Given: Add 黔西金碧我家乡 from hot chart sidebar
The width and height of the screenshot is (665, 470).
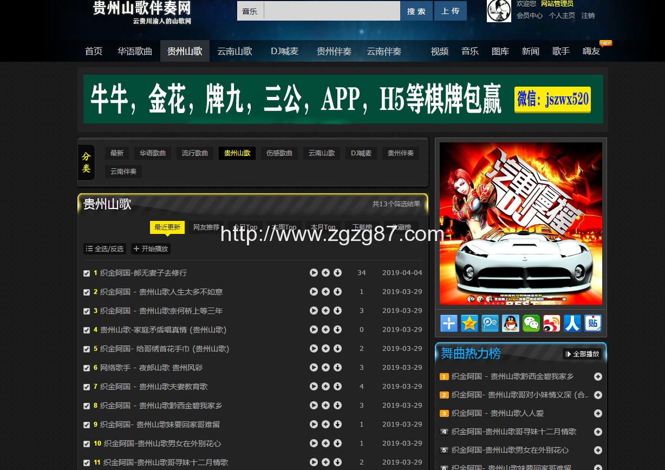Looking at the screenshot, I should point(598,377).
